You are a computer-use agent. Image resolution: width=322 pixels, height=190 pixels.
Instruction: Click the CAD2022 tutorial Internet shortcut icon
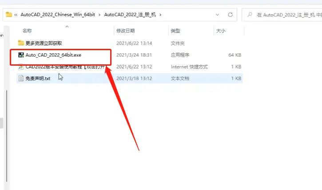coord(21,67)
